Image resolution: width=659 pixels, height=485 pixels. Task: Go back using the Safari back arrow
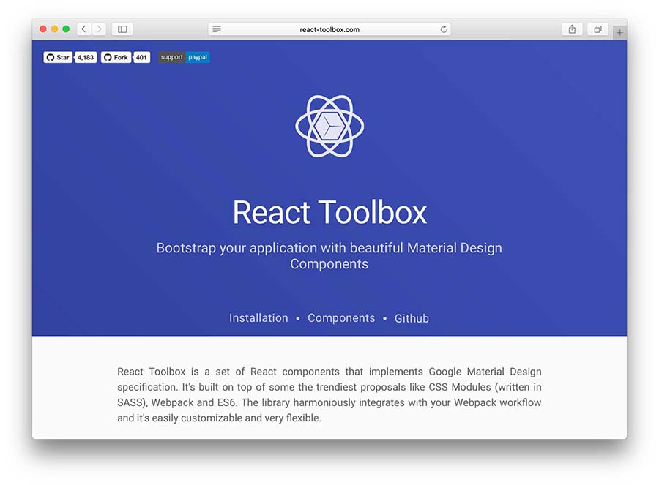(x=84, y=29)
